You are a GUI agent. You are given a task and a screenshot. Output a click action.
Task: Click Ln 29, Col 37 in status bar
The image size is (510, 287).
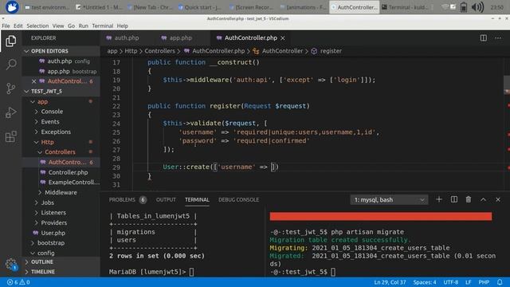tap(390, 282)
